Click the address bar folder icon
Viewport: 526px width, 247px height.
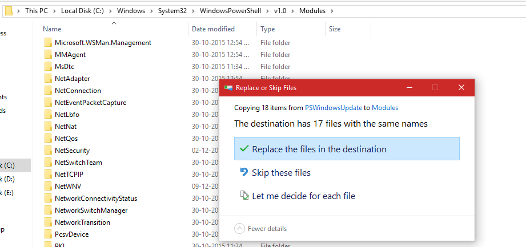[x=9, y=11]
